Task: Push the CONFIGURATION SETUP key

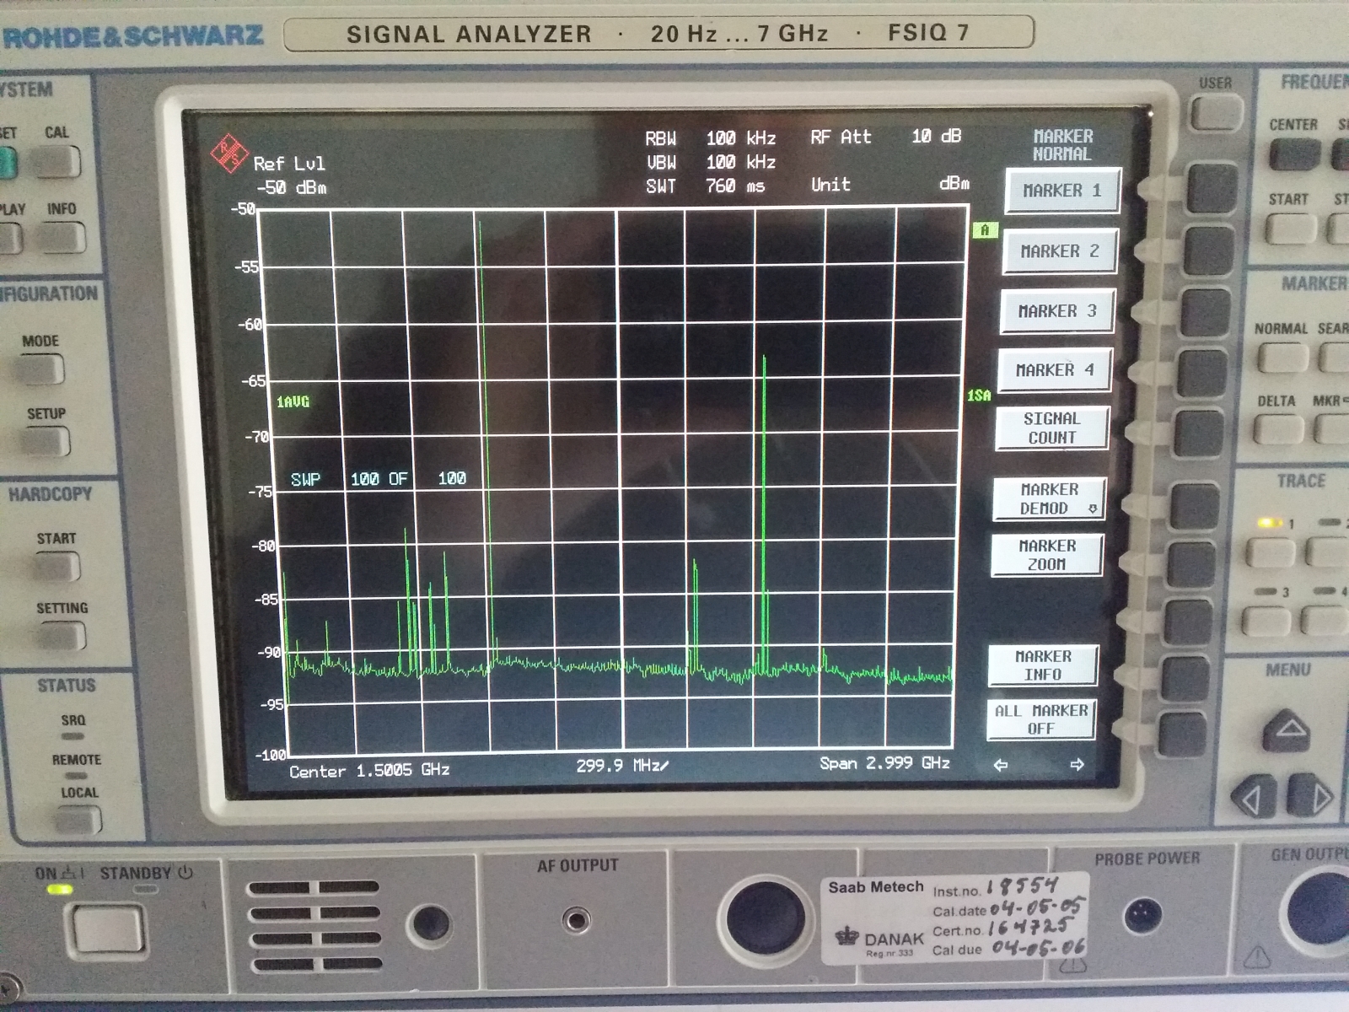Action: click(x=46, y=442)
